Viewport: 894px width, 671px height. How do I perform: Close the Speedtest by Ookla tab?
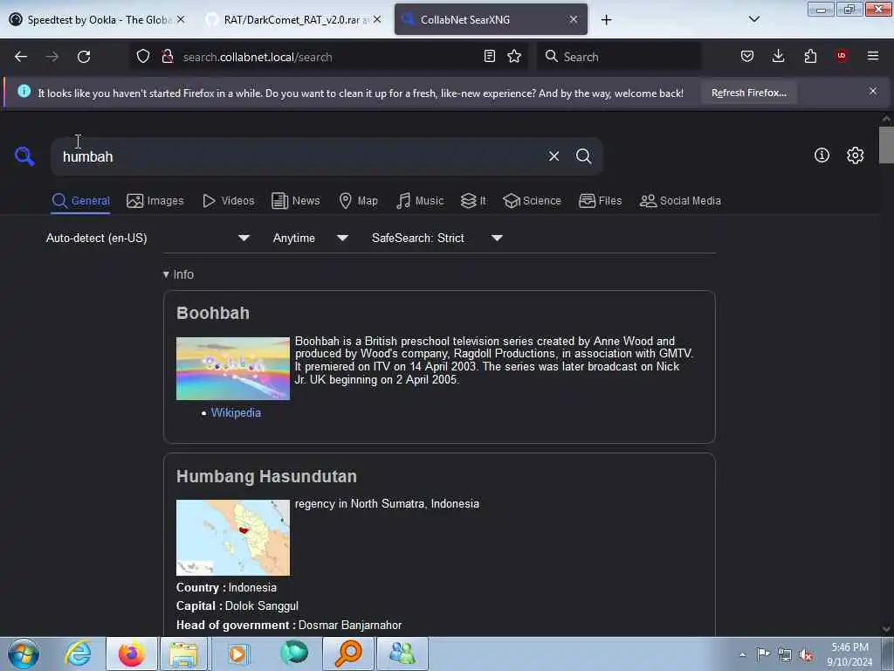click(x=181, y=19)
